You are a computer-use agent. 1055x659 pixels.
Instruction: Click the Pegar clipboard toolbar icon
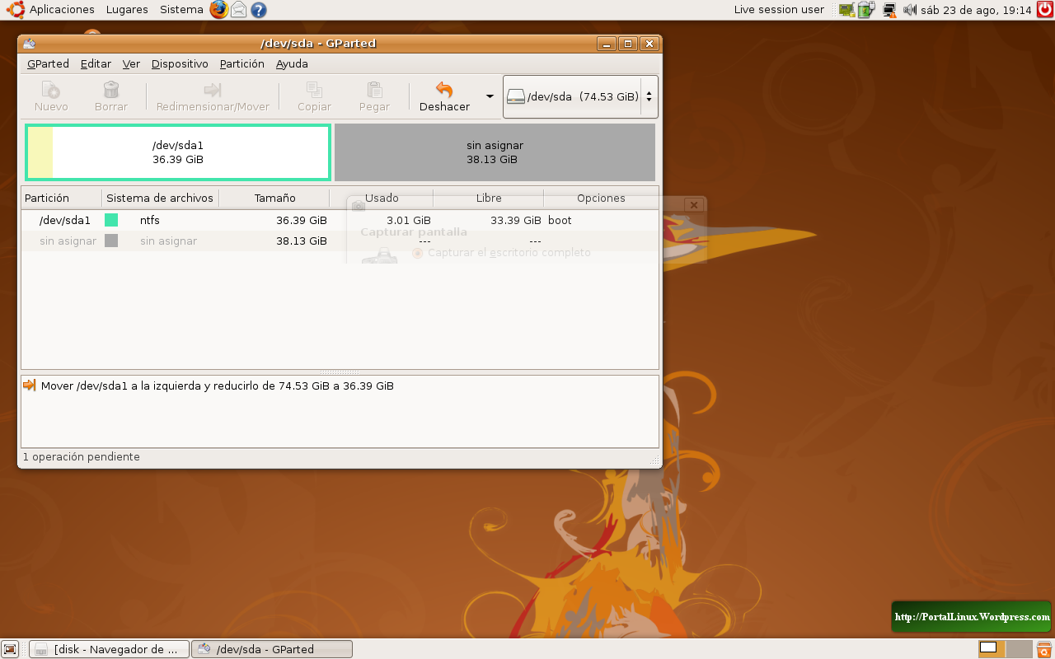(x=374, y=90)
